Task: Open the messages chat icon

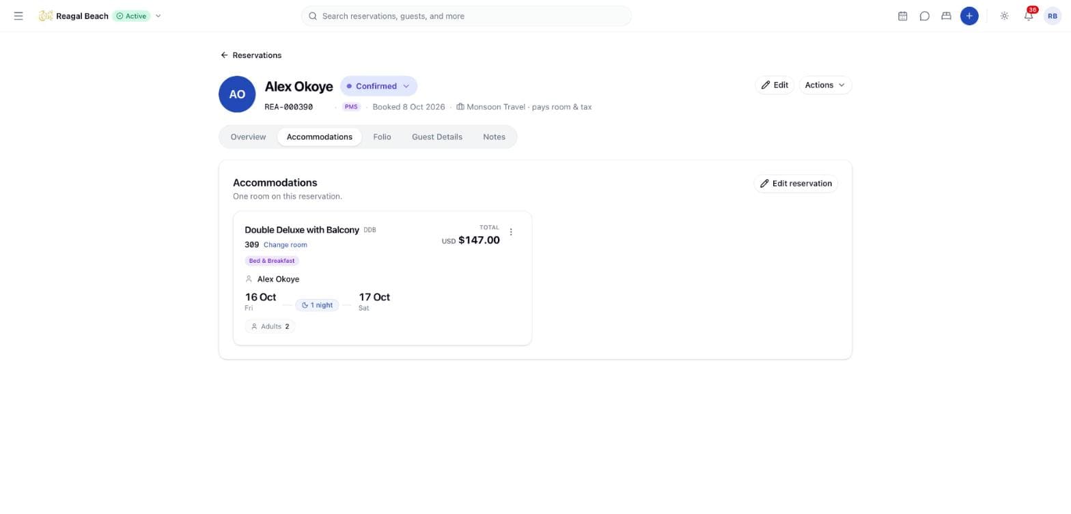Action: coord(924,16)
